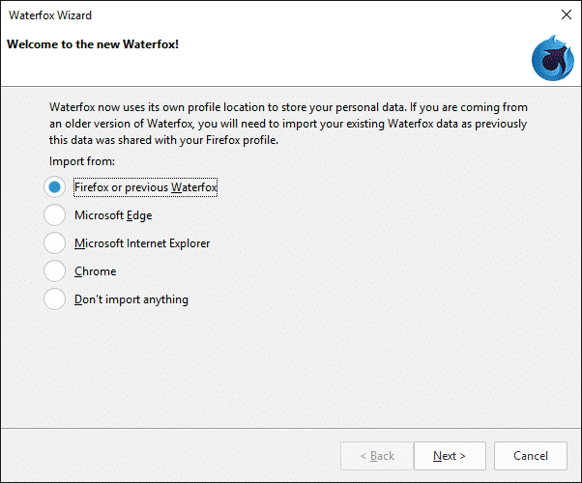Click the 'Import from:' label
The width and height of the screenshot is (582, 483).
tap(81, 160)
